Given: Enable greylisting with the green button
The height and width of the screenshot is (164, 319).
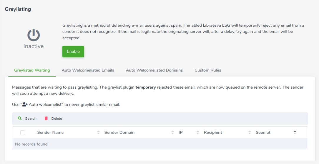Looking at the screenshot, I should pyautogui.click(x=73, y=52).
